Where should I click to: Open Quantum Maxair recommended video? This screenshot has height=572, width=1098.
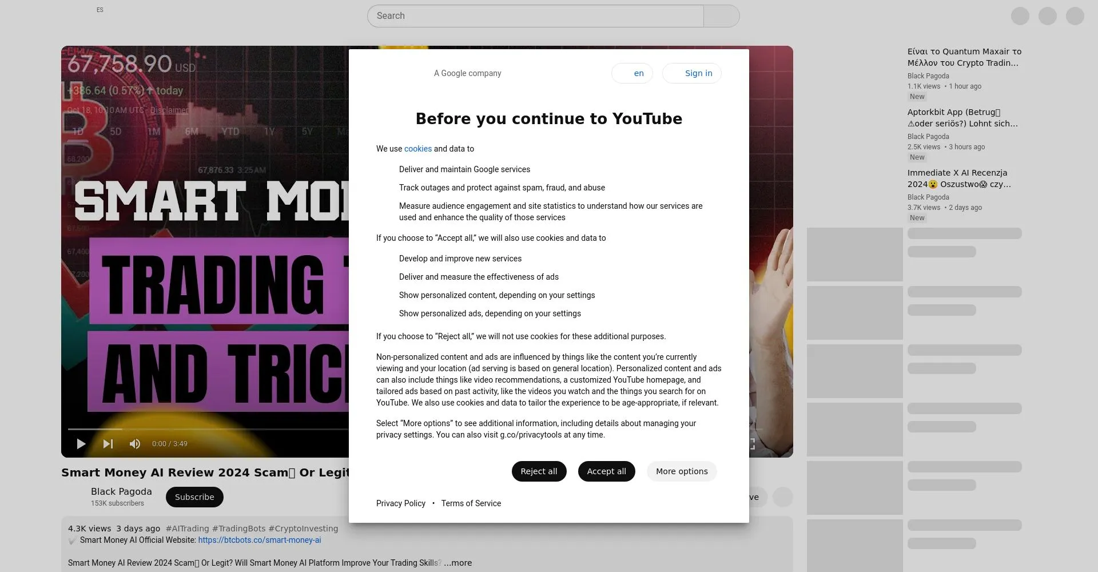point(964,57)
